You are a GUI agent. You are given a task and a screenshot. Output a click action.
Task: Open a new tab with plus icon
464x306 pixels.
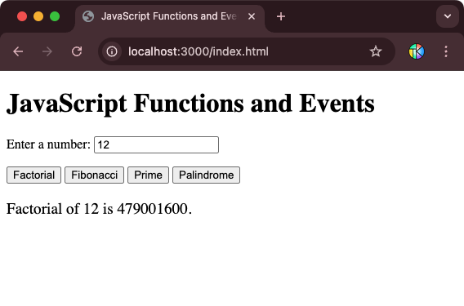coord(281,16)
